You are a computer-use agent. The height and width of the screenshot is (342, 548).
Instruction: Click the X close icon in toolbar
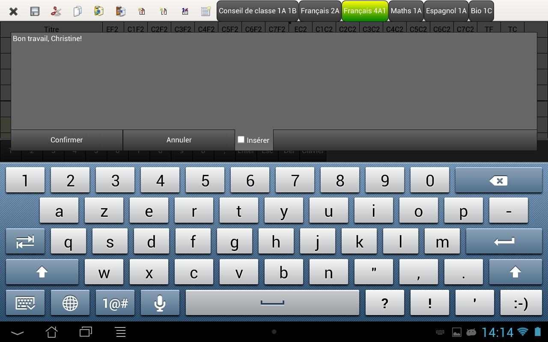coord(13,11)
